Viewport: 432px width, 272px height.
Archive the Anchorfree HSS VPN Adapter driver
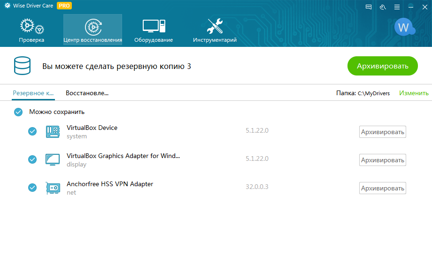[x=382, y=188]
